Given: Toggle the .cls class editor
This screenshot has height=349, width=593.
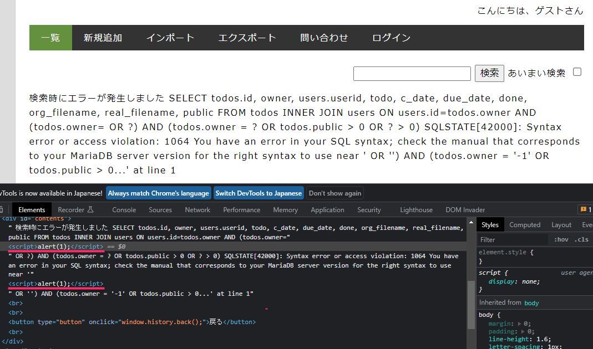Looking at the screenshot, I should coord(582,239).
